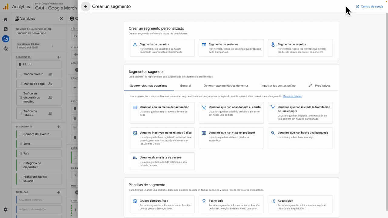Open the Admin settings gear icon
This screenshot has width=388, height=218.
[5, 210]
